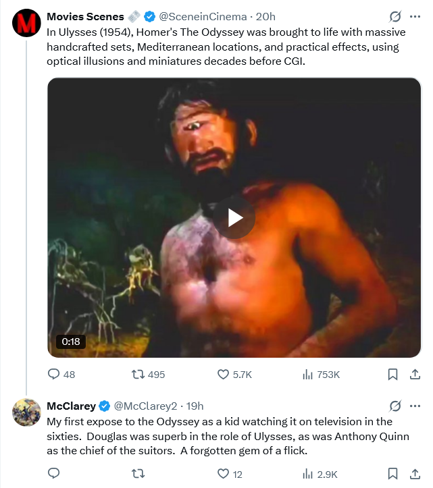Viewport: 433px width, 488px height.
Task: Bookmark McClarey's reply
Action: tap(392, 474)
